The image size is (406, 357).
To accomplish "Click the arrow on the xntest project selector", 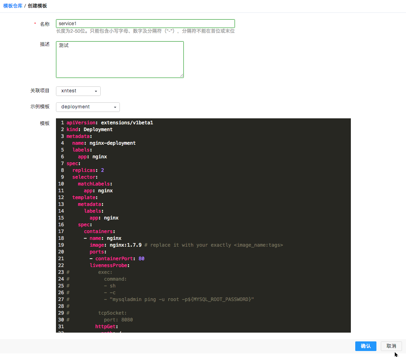I will (96, 91).
